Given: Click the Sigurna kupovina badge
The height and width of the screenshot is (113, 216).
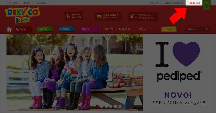Looking at the screenshot, I should point(74,16).
